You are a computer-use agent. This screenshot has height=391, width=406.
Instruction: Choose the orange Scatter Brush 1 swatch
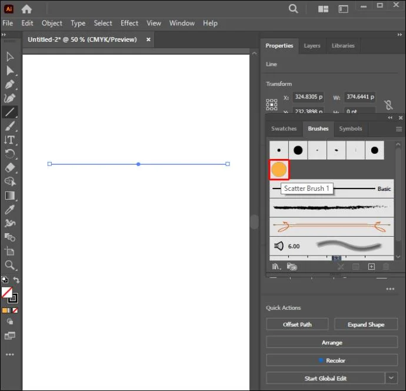[x=279, y=170]
